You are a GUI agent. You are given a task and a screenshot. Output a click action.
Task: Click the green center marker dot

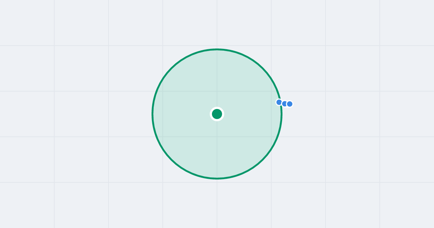[x=217, y=114]
